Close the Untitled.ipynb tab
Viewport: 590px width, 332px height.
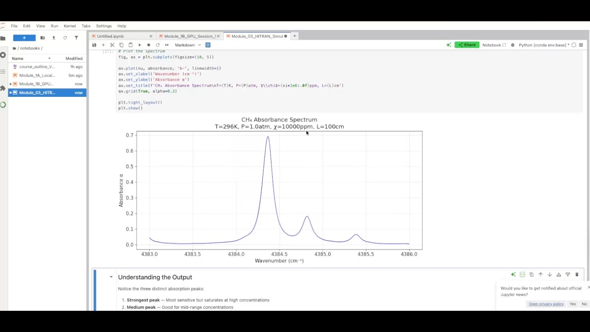pyautogui.click(x=151, y=36)
